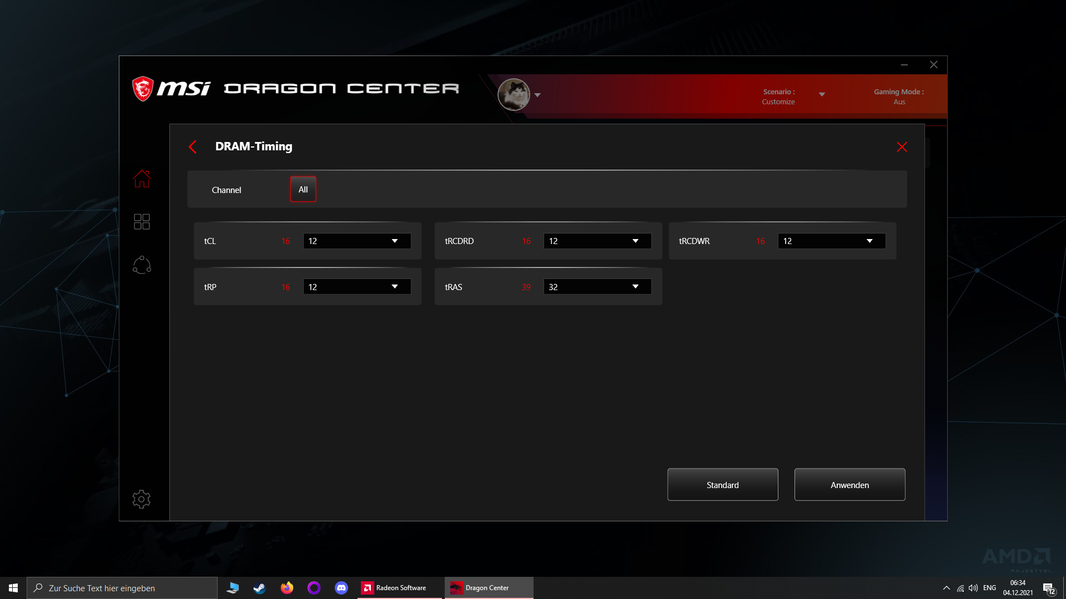This screenshot has width=1066, height=599.
Task: Open the Scenario Customize dropdown arrow
Action: click(822, 95)
